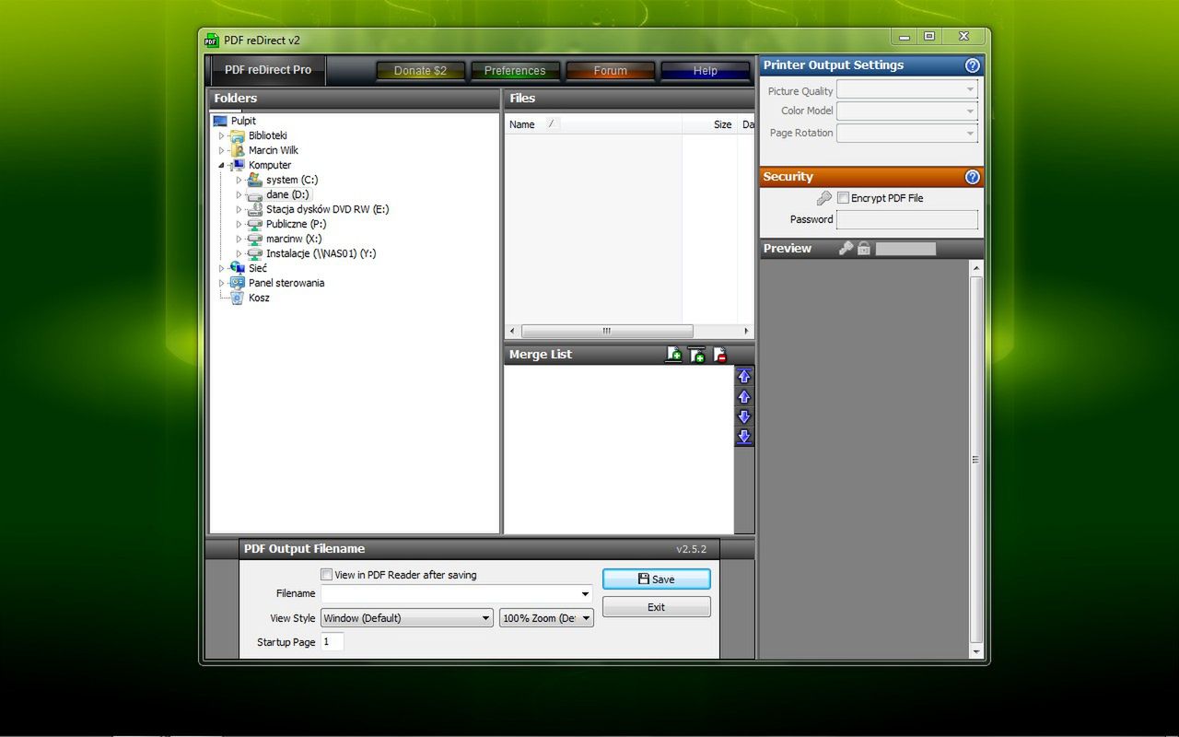
Task: Open help for Printer Output Settings
Action: (972, 65)
